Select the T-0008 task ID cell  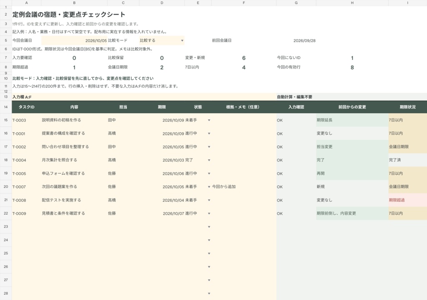26,200
